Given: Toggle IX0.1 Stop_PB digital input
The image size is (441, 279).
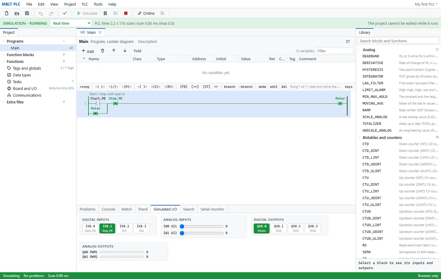Looking at the screenshot, I should [107, 228].
